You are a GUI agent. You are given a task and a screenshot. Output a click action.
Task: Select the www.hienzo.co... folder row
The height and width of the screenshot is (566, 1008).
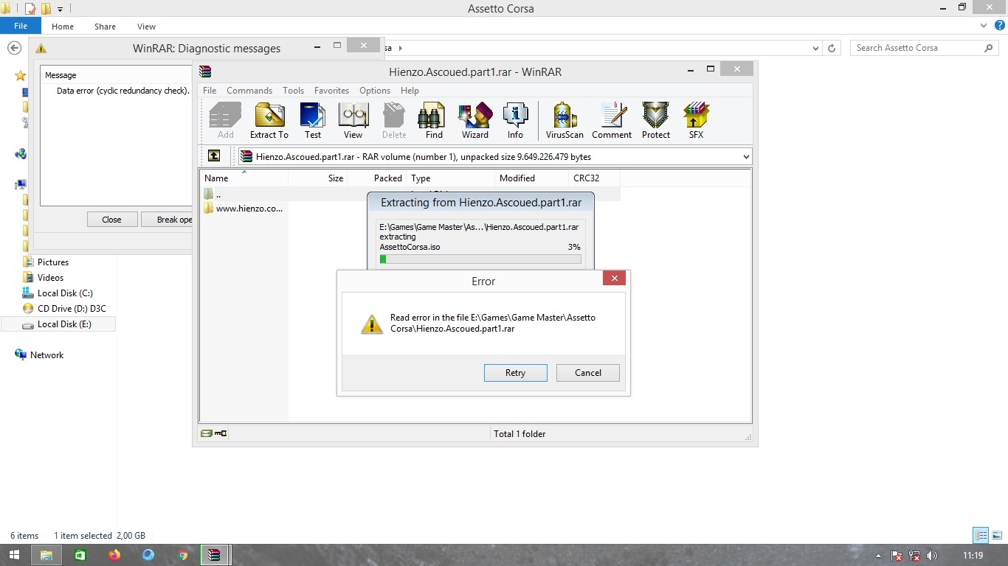coord(244,209)
